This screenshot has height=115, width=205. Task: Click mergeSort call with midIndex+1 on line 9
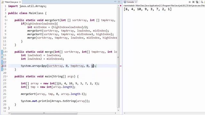[x=70, y=34]
